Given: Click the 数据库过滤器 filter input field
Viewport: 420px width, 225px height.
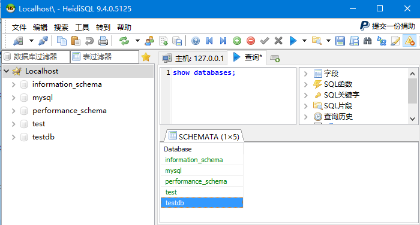Looking at the screenshot, I should coord(36,57).
